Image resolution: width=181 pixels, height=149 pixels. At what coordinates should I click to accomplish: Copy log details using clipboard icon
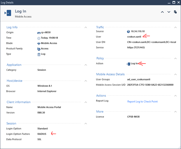[x=175, y=12]
